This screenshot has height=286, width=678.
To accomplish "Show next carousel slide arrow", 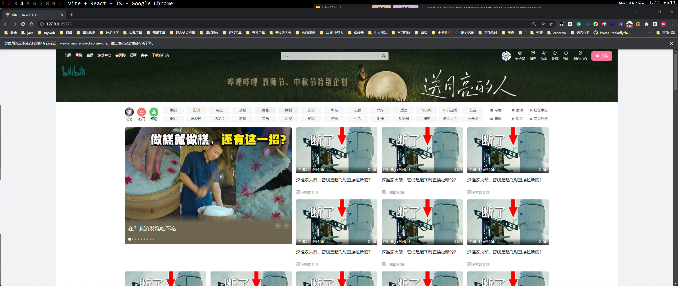I will tap(286, 226).
